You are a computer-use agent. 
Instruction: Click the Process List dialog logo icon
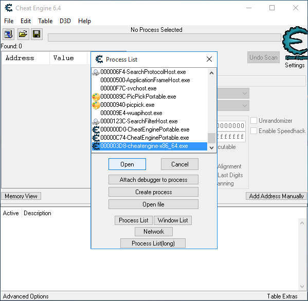coord(99,59)
